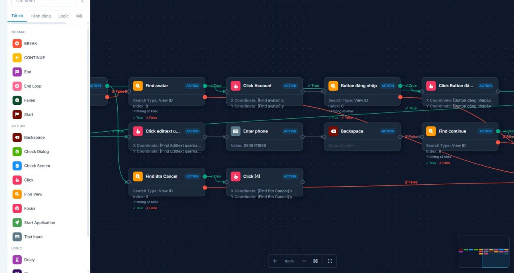Click Find avatar node's red False port
Viewport: 514px width, 273px height.
(205, 97)
